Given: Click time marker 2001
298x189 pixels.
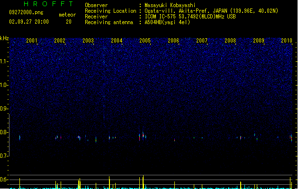Looking at the screenshot, I should 32,41.
